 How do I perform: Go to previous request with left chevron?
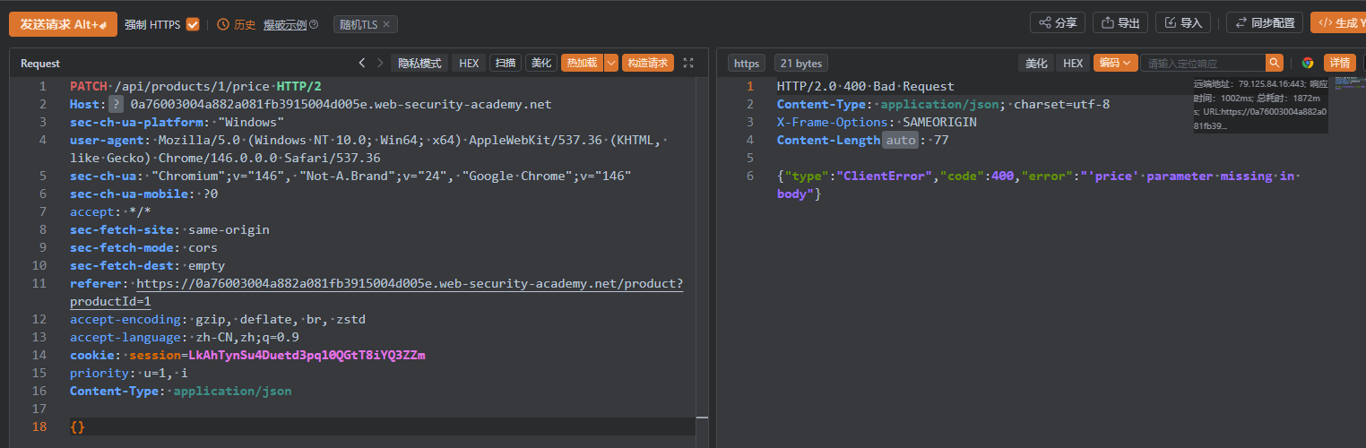tap(362, 63)
